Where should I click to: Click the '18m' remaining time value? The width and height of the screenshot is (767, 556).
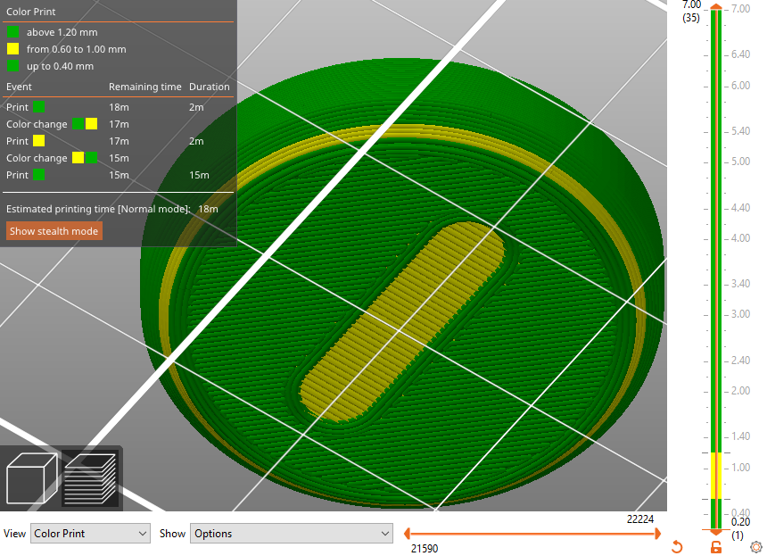[119, 107]
